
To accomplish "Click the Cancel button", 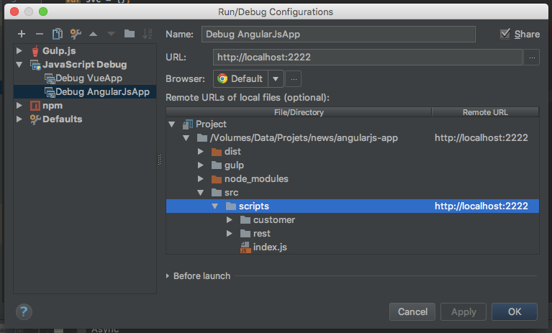I will click(412, 312).
